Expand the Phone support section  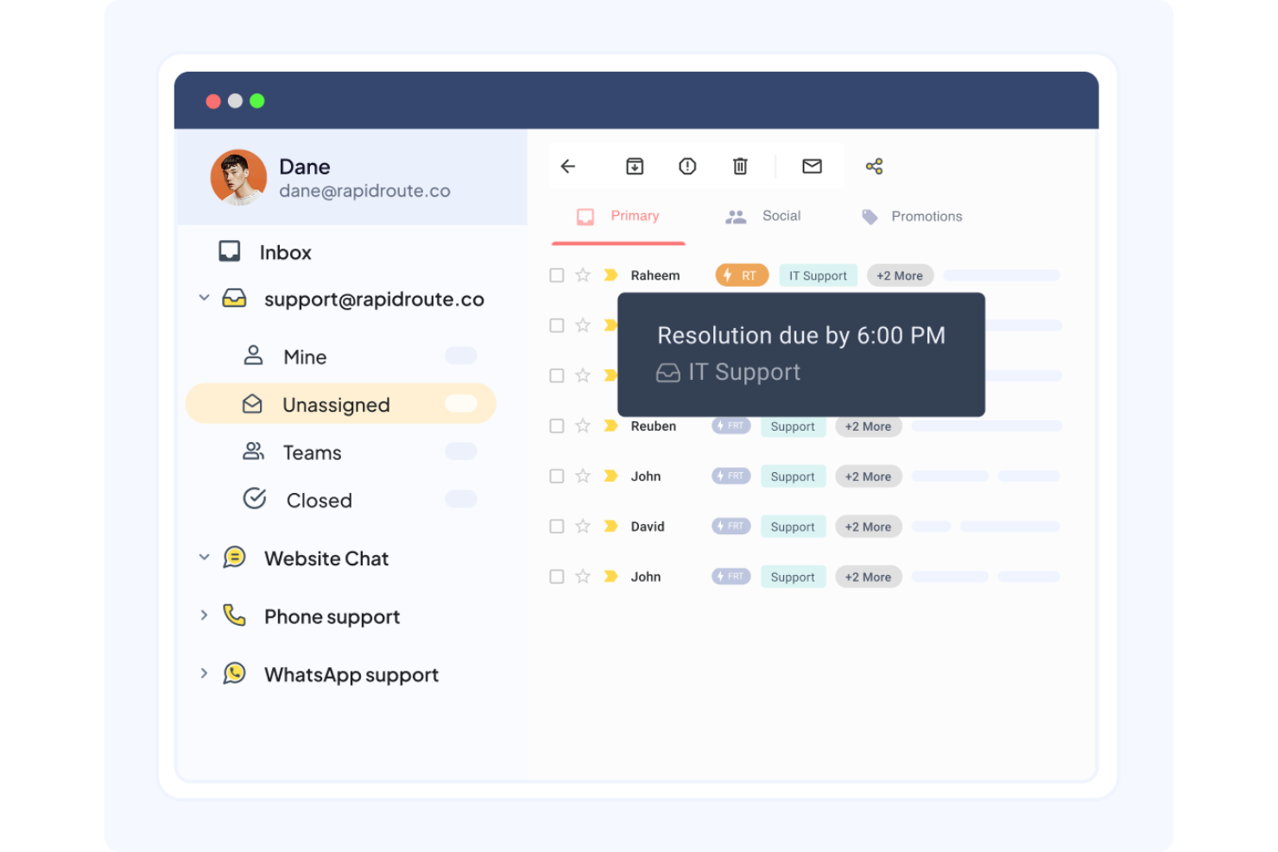click(204, 615)
